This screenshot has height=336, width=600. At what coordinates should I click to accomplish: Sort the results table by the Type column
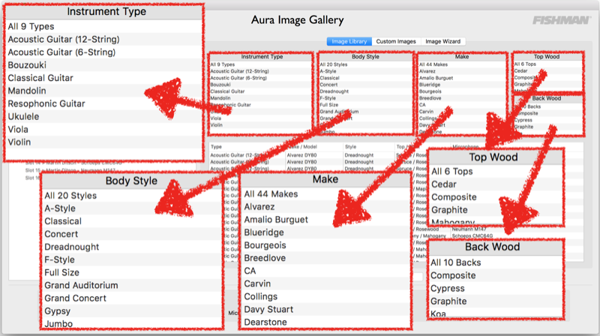point(216,146)
